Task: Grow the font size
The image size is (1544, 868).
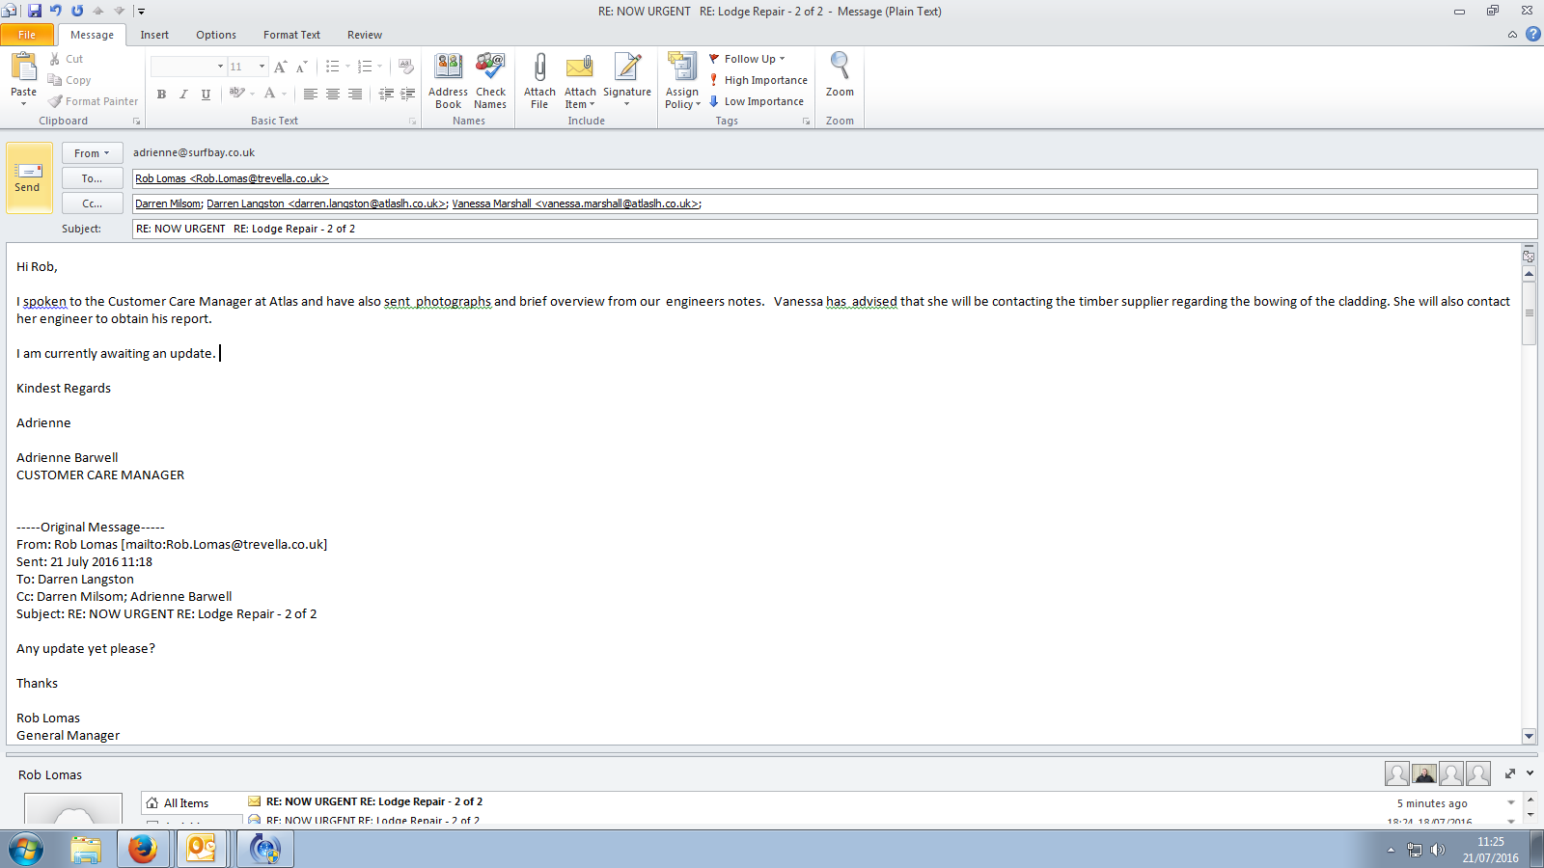Action: (x=280, y=67)
